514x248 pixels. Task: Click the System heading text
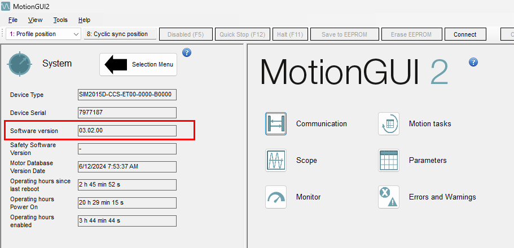(x=57, y=64)
